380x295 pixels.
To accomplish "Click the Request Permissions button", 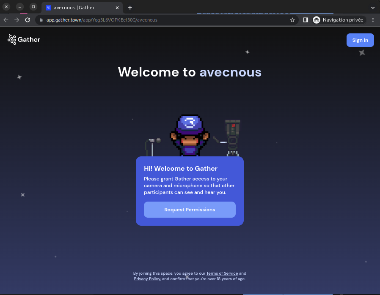I will pyautogui.click(x=190, y=210).
